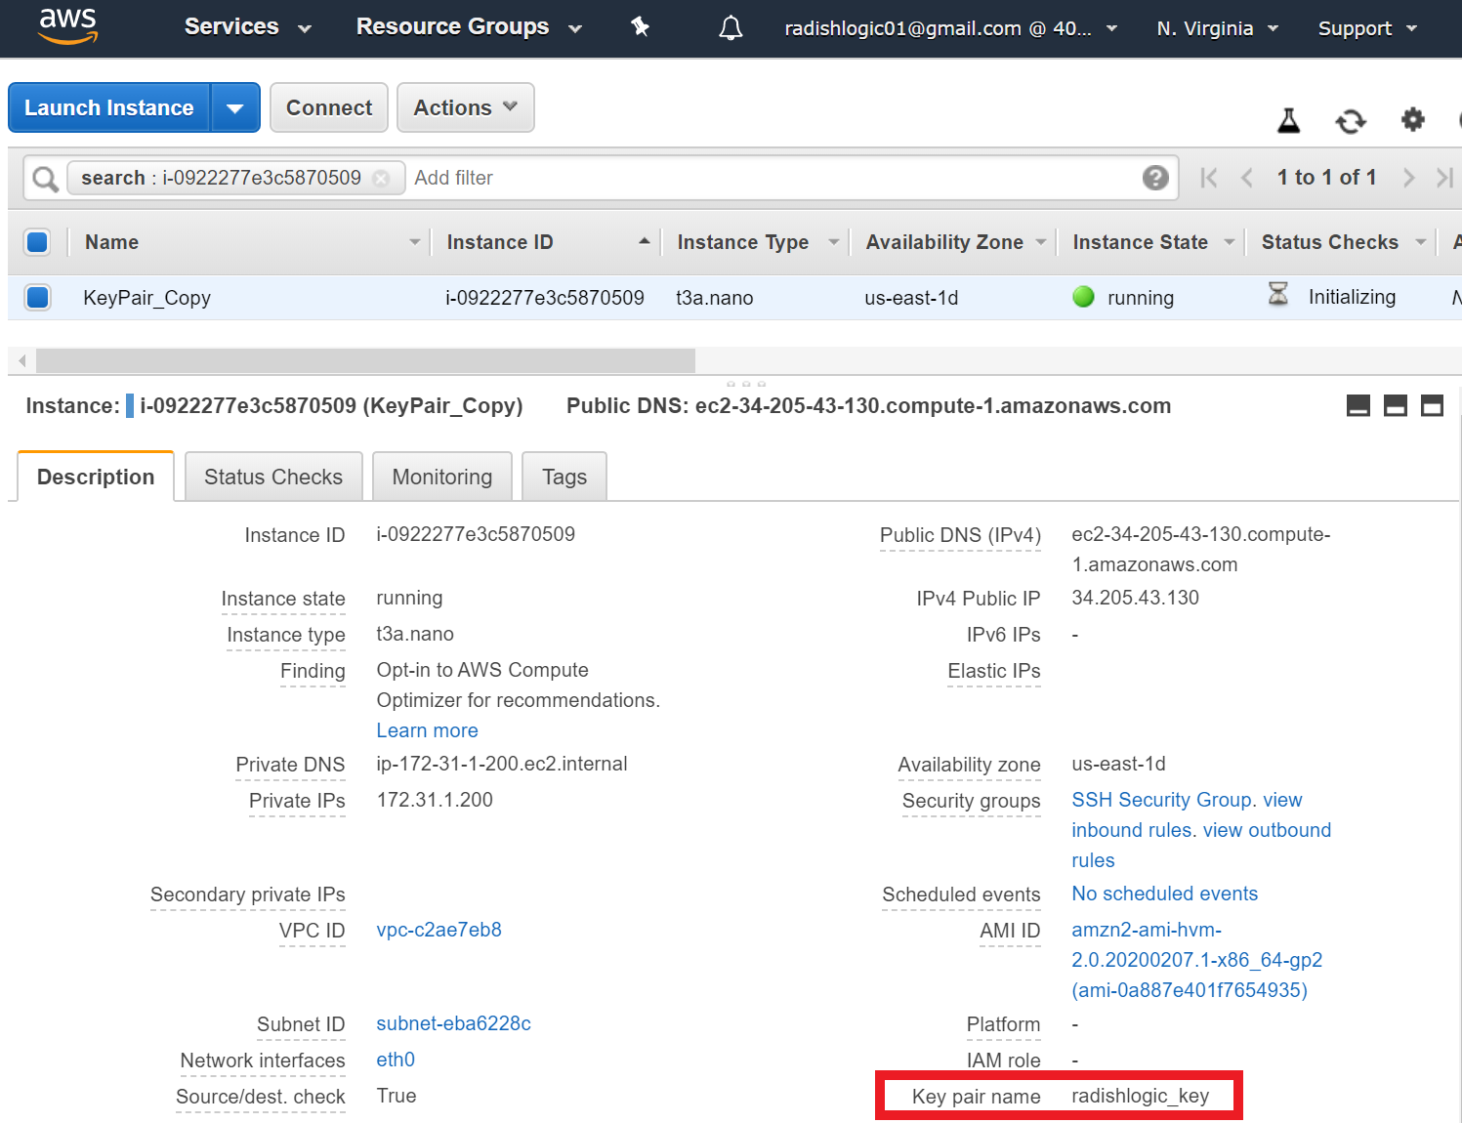Viewport: 1462px width, 1123px height.
Task: Check the KeyPair_Copy instance row checkbox
Action: tap(37, 297)
